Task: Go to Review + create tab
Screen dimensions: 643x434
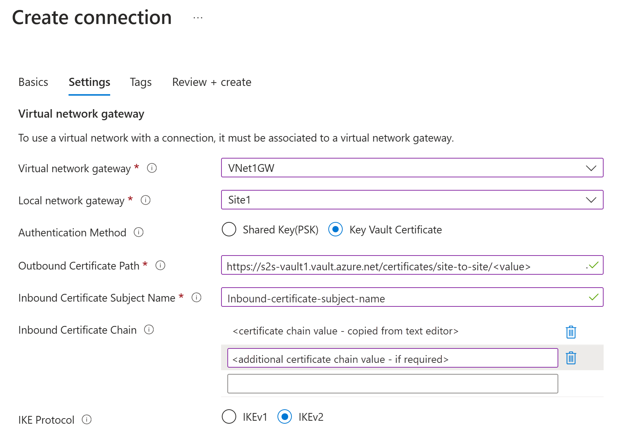Action: [x=212, y=82]
